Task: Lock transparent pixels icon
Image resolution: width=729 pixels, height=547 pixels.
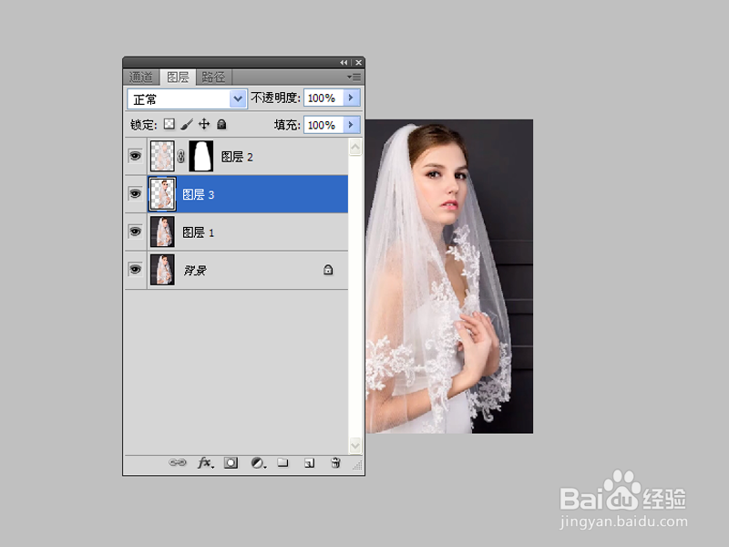Action: point(169,124)
